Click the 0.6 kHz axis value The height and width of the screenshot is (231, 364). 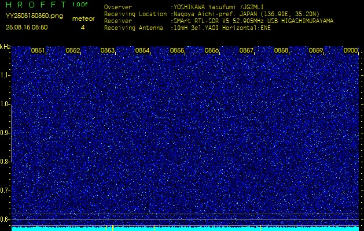(5, 219)
